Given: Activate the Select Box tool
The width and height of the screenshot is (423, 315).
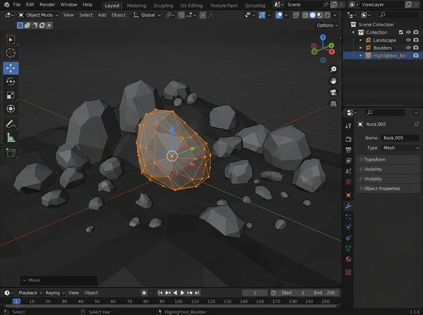Looking at the screenshot, I should tap(11, 40).
